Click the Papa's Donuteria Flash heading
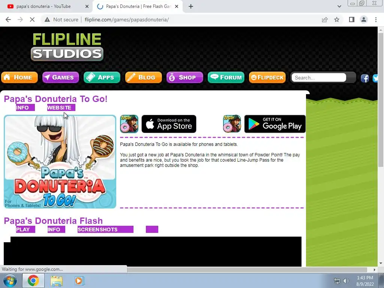Viewport: 384px width, 288px height. (53, 221)
